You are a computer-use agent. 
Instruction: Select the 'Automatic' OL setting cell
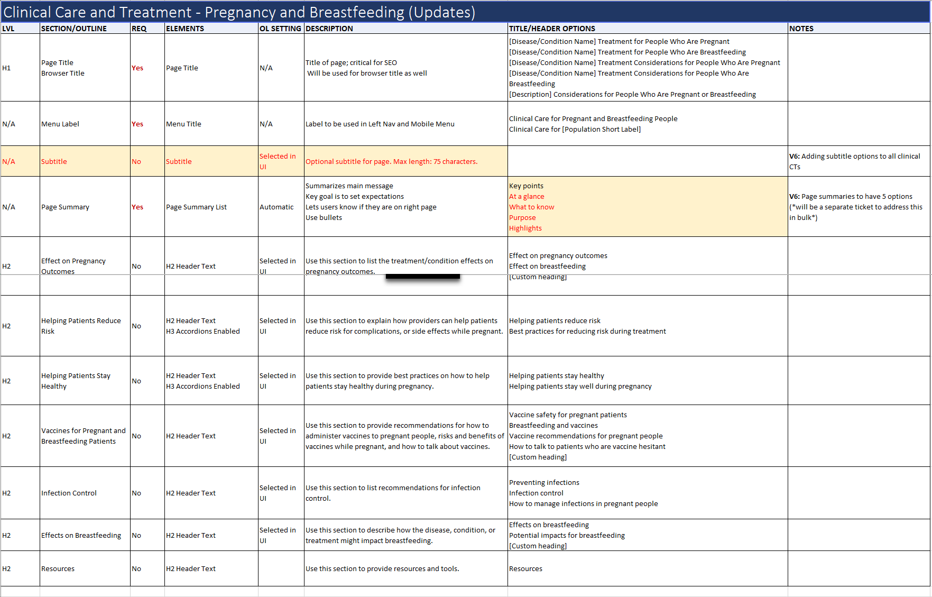point(281,207)
